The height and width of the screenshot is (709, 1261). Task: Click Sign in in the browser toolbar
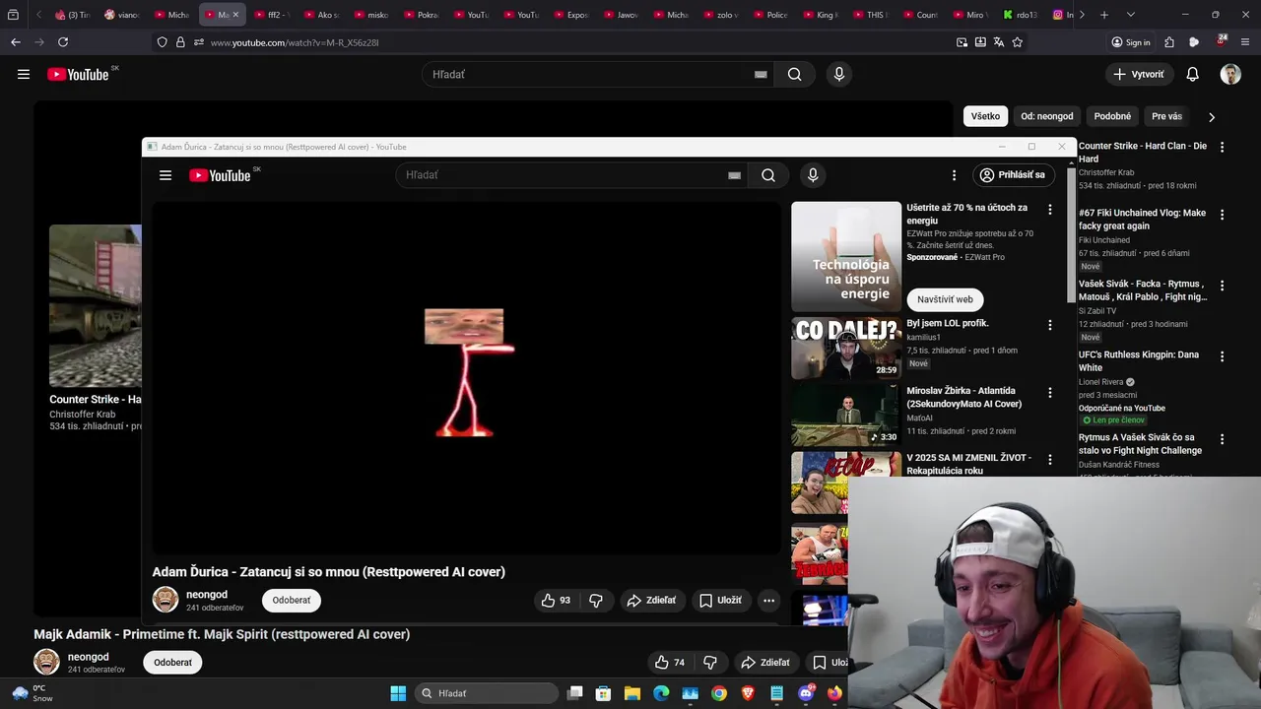tap(1131, 42)
